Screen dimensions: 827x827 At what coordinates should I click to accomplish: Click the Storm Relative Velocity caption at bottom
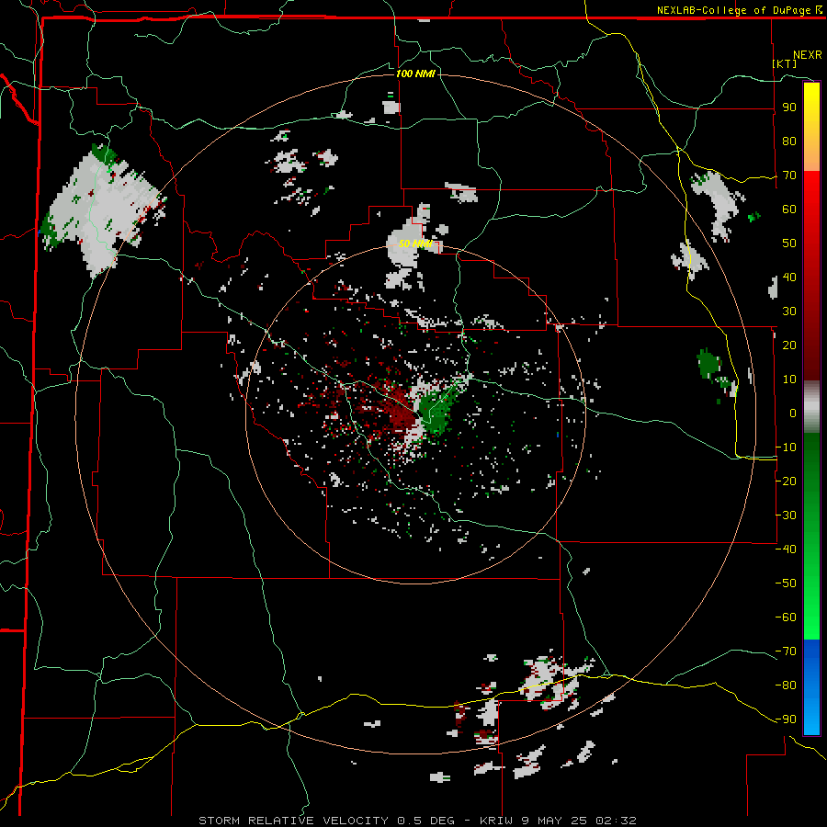(x=417, y=821)
